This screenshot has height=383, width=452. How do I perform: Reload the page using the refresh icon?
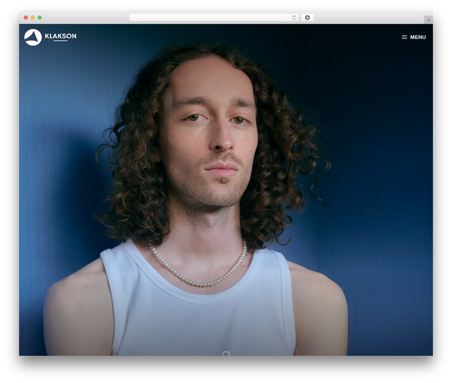[x=294, y=18]
